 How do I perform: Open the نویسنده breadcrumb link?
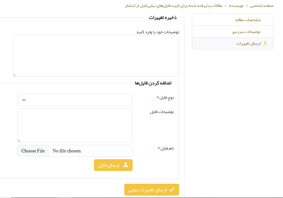tap(236, 6)
